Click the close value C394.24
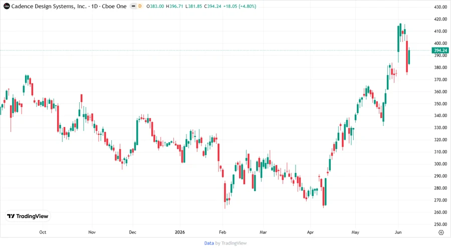 pos(212,6)
